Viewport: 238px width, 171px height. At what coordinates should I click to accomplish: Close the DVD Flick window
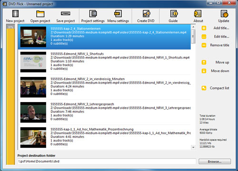[229, 3]
